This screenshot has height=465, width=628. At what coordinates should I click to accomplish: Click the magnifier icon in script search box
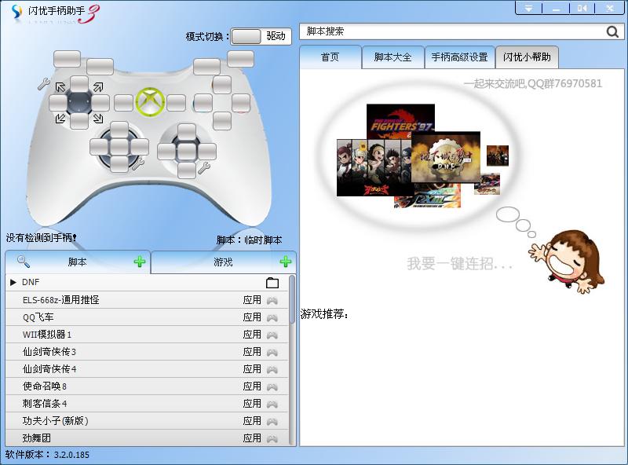tap(612, 31)
